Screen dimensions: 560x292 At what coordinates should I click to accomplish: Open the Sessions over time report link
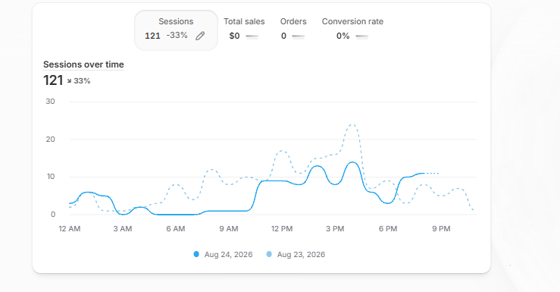pyautogui.click(x=83, y=64)
